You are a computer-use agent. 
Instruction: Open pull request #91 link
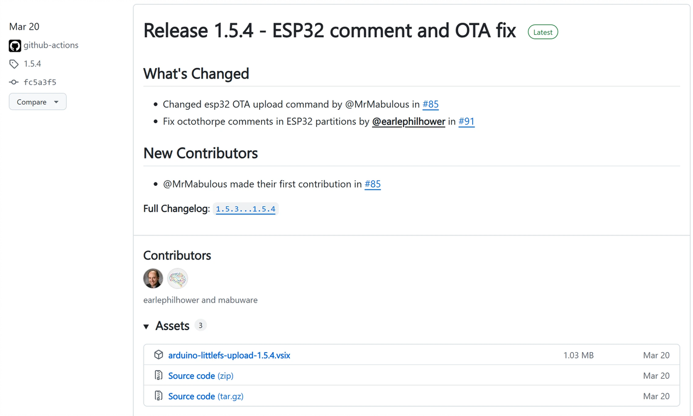466,121
